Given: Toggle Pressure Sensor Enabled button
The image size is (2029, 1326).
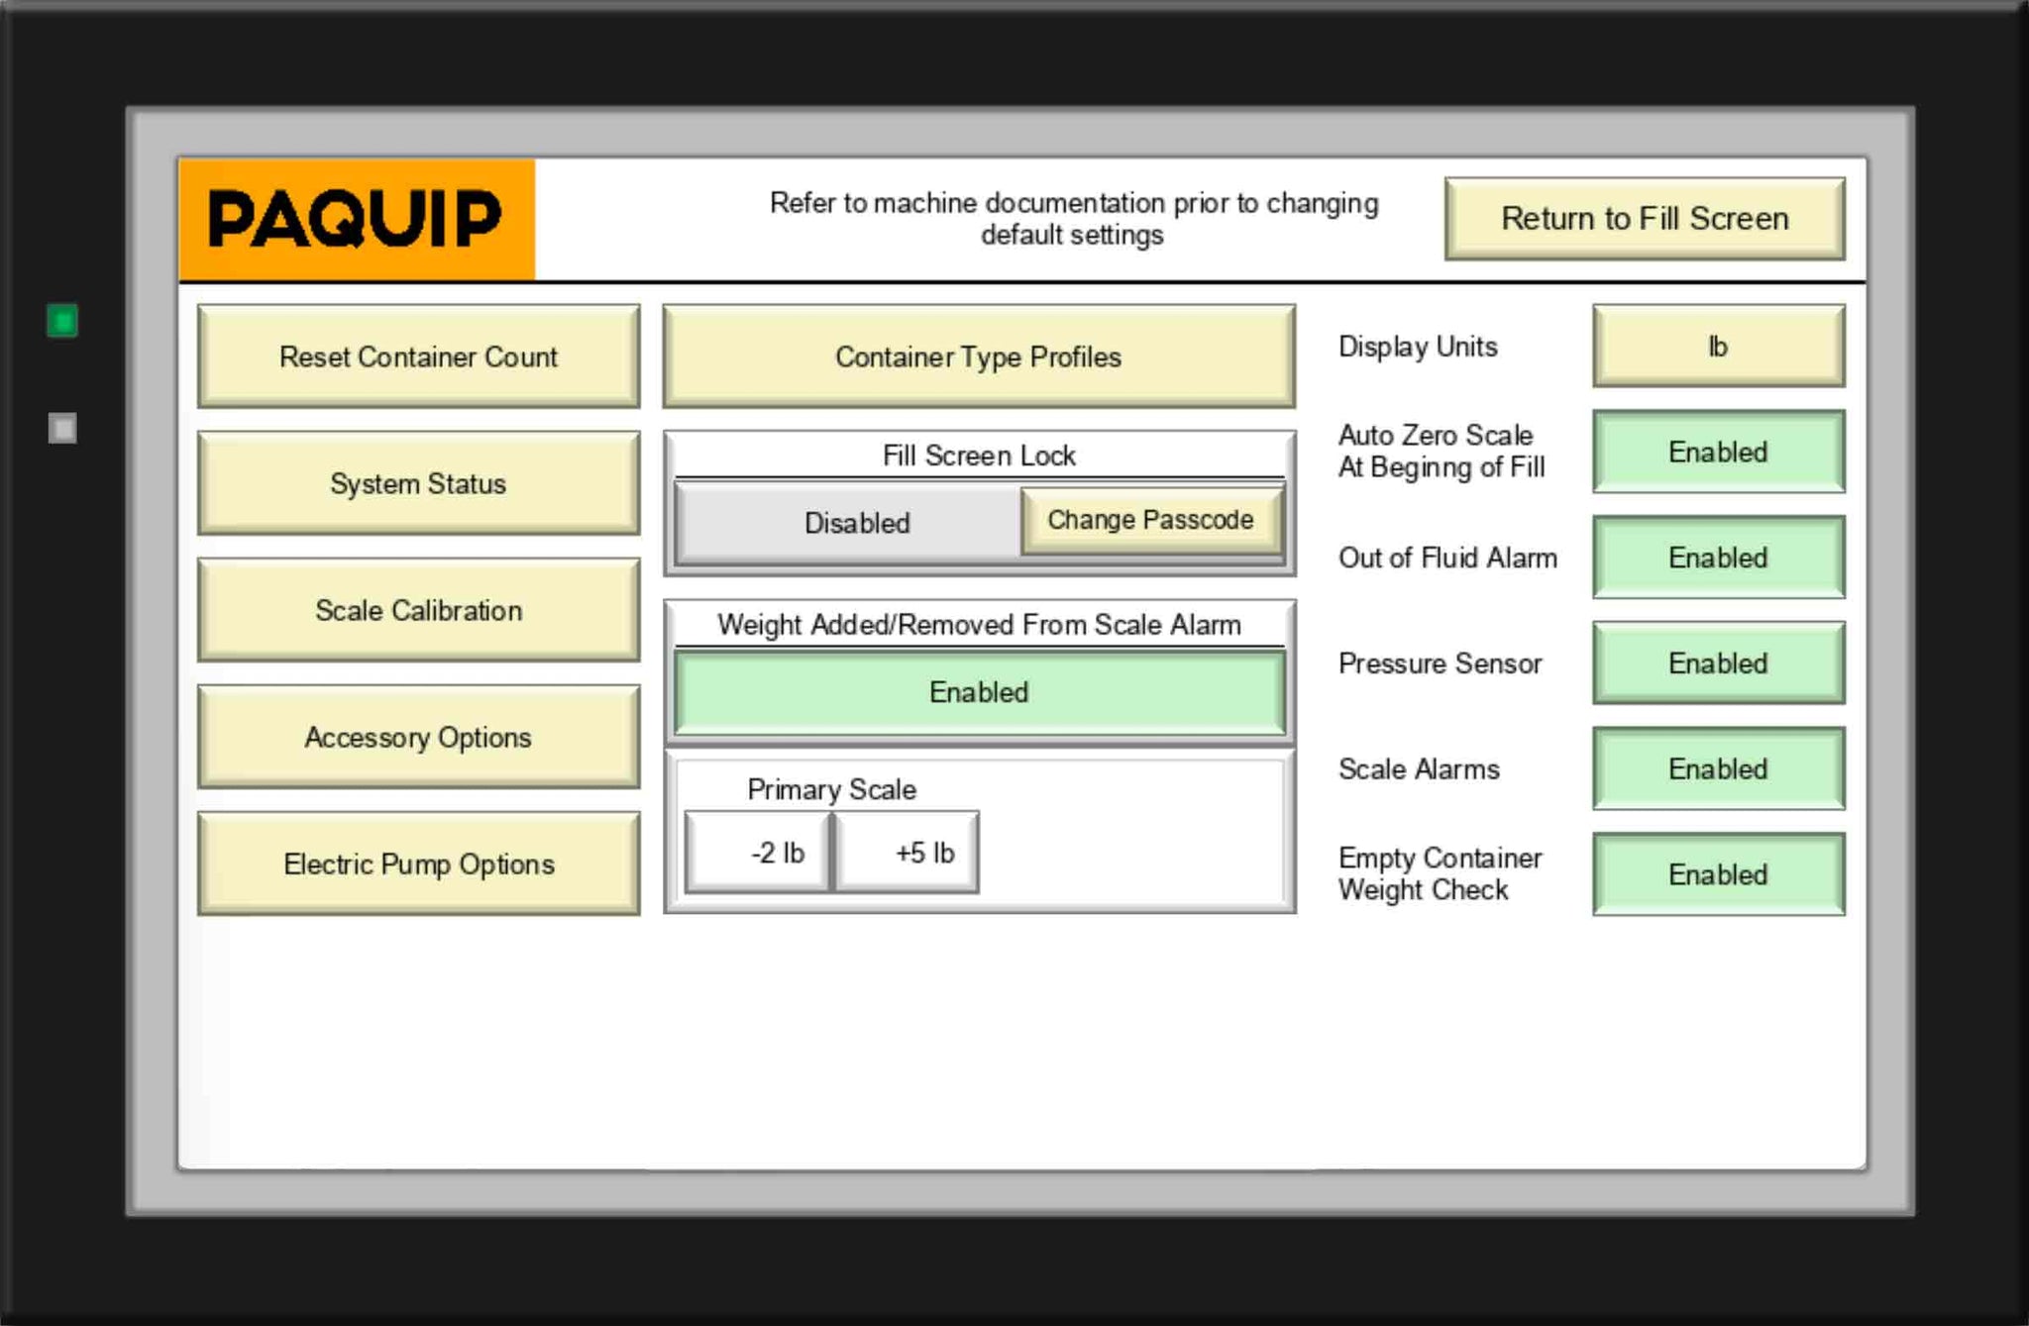Looking at the screenshot, I should 1717,663.
